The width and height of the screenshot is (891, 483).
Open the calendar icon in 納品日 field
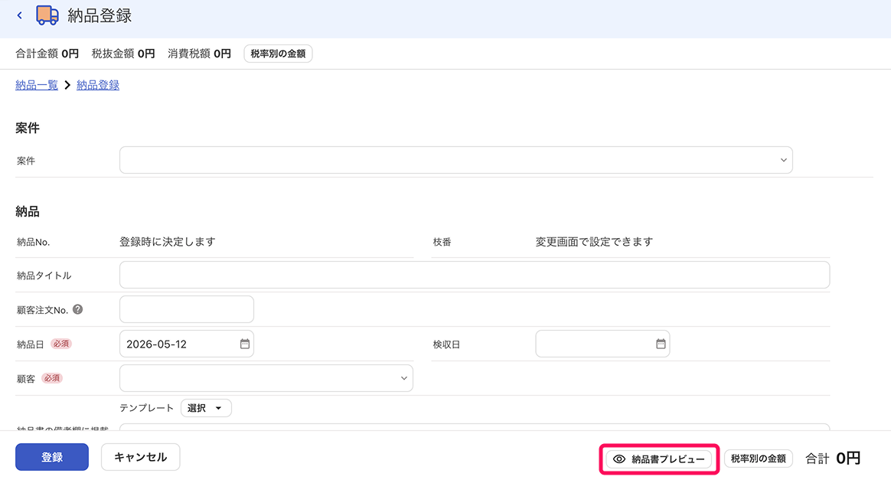[x=245, y=344]
